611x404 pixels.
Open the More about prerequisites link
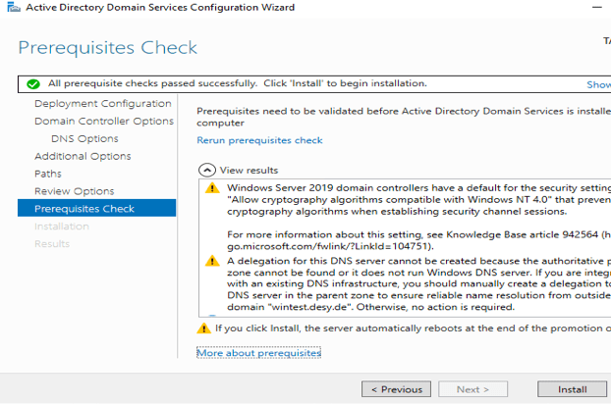[258, 352]
